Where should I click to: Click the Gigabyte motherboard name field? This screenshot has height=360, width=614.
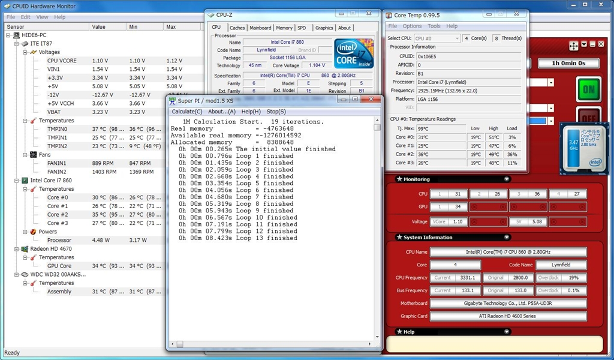click(x=508, y=303)
